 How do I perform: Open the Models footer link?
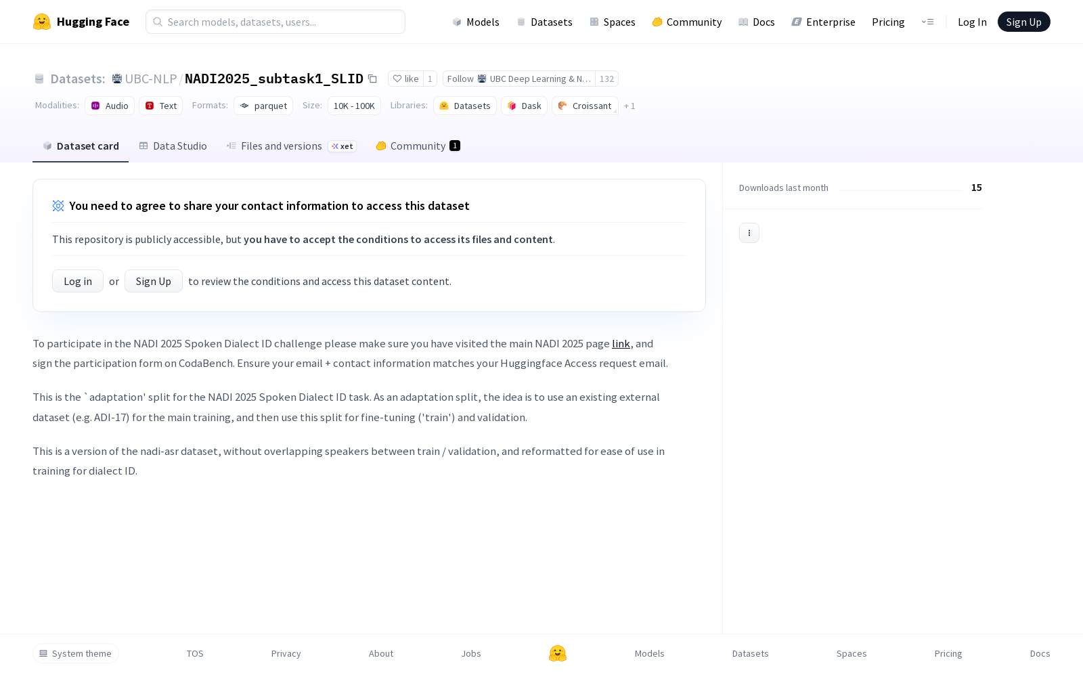(650, 653)
